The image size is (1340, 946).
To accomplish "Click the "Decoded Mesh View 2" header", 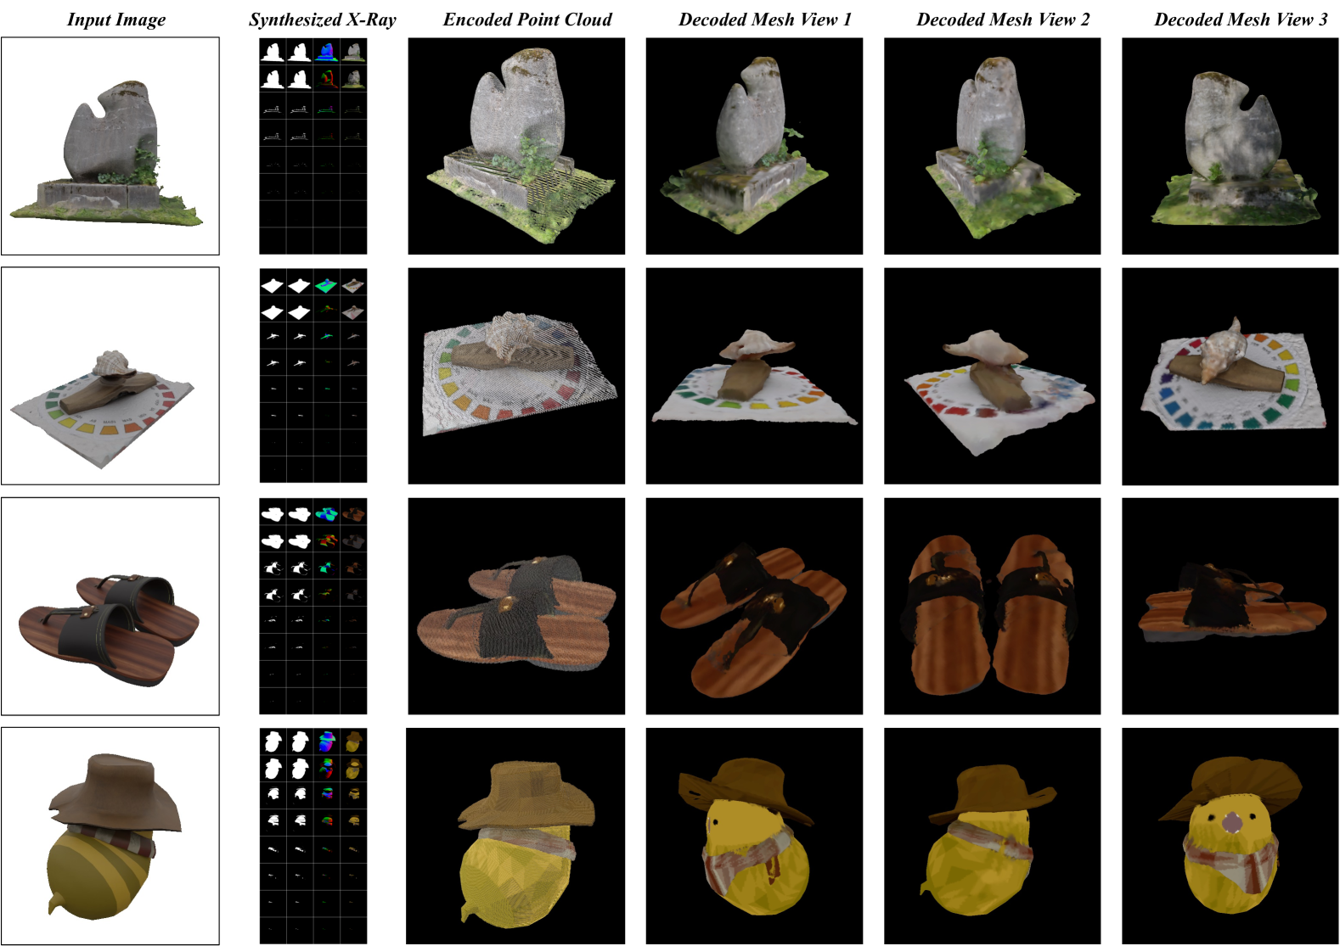I will point(1003,20).
